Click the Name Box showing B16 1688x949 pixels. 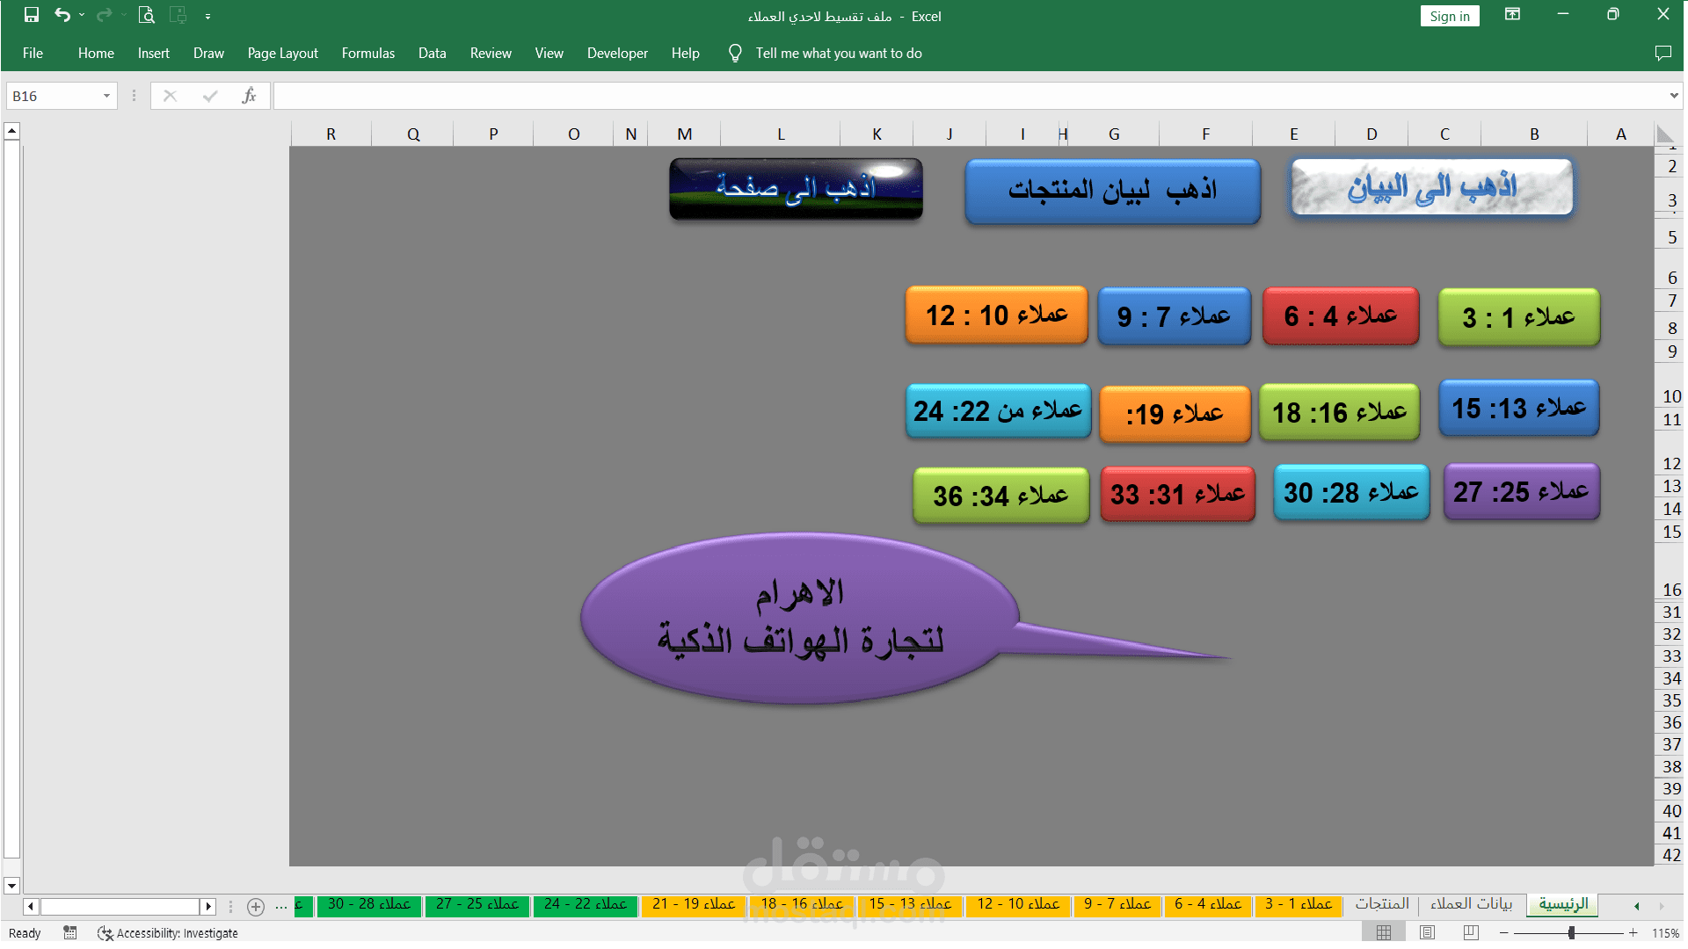[53, 96]
